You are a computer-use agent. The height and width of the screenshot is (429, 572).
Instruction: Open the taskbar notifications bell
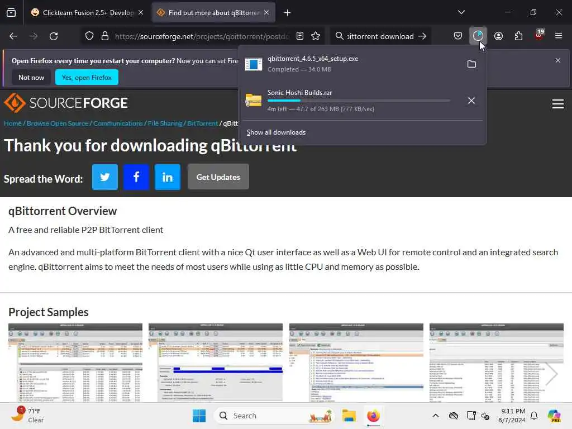click(x=534, y=416)
